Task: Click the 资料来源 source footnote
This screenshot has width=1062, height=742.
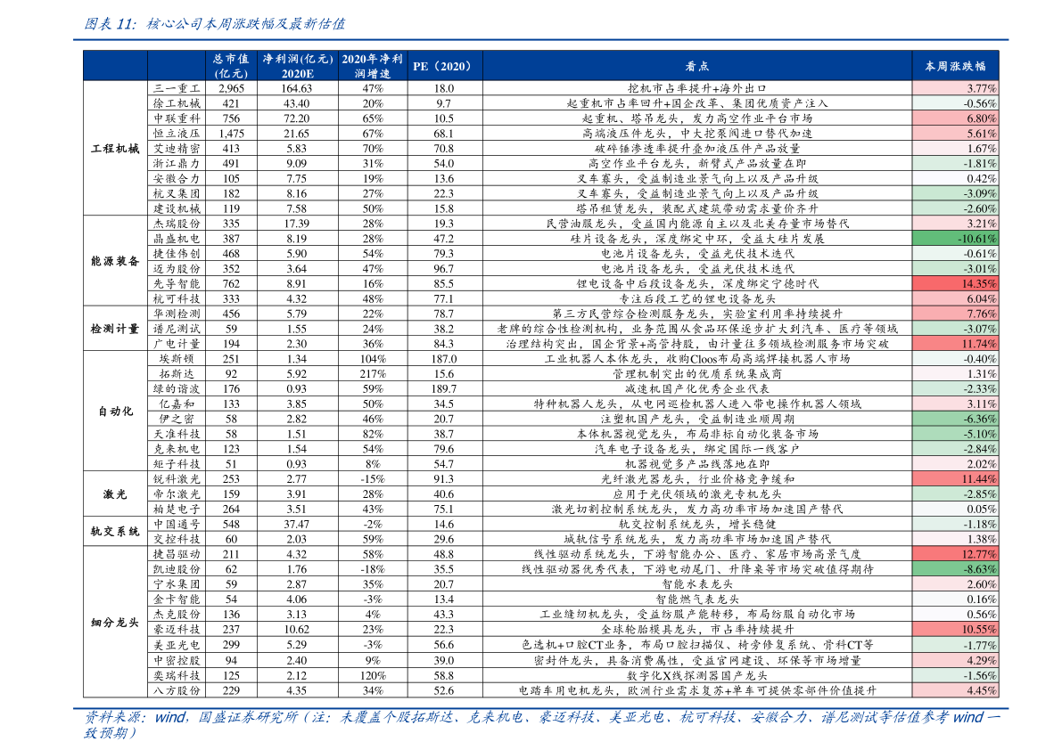Action: point(540,724)
